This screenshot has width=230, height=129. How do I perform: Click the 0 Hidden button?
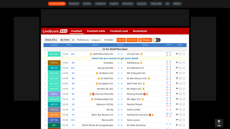click(x=109, y=40)
